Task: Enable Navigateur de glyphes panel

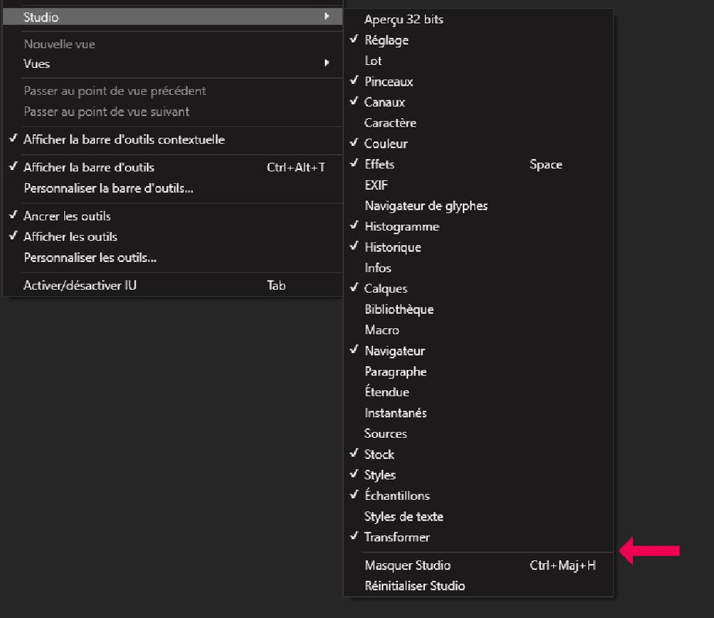Action: [x=478, y=206]
